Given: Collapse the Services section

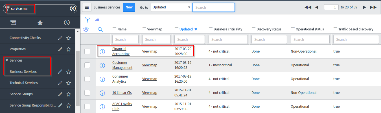Looking at the screenshot, I should coord(7,60).
